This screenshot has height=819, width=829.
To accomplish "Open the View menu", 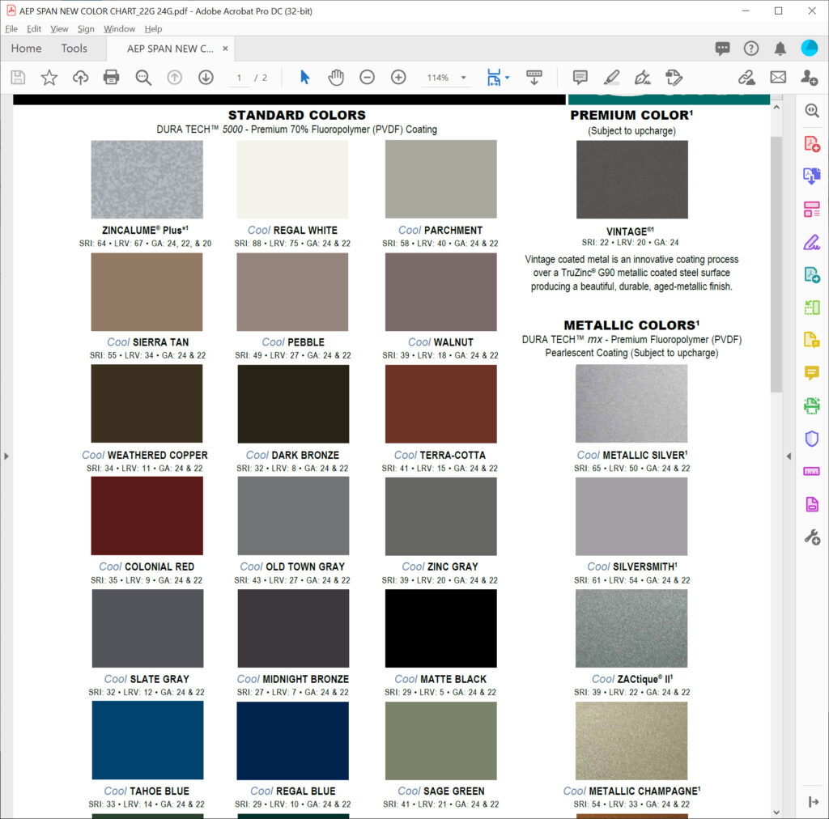I will 59,29.
